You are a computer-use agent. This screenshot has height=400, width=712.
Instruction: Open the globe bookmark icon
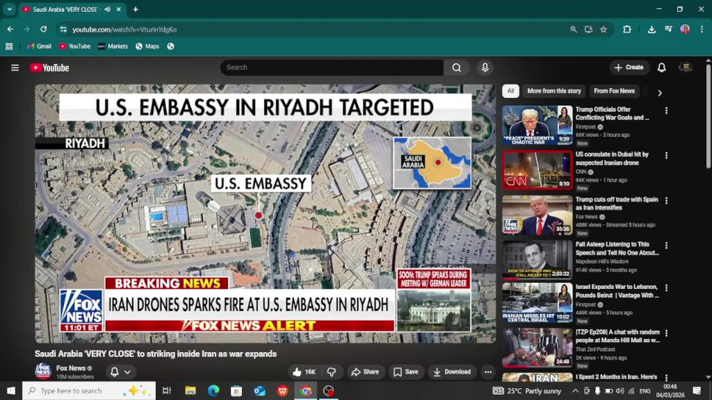click(171, 47)
